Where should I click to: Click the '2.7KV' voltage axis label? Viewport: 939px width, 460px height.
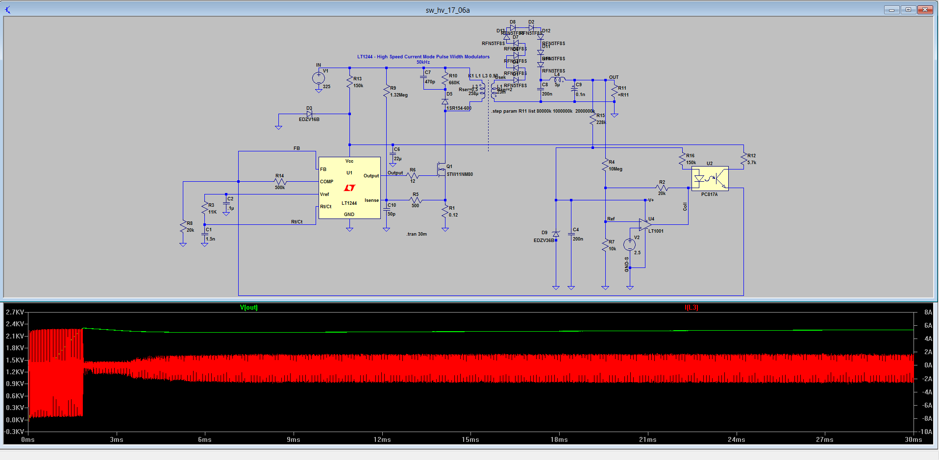15,312
